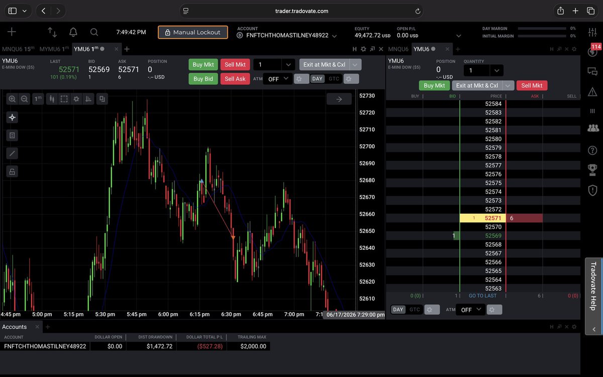Open the trophy sidebar icon
This screenshot has height=377, width=603.
pyautogui.click(x=592, y=170)
